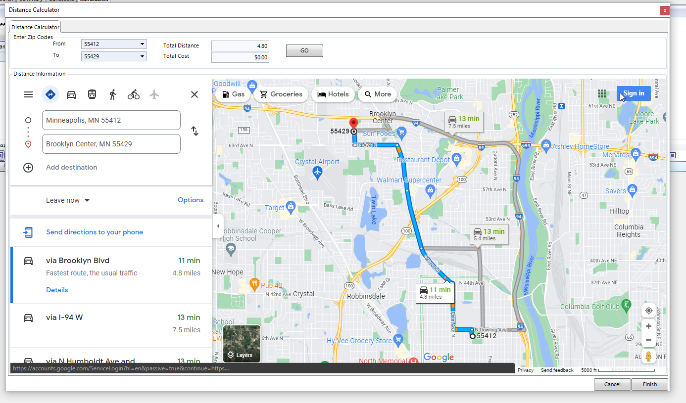Close the directions panel with X

[x=195, y=94]
